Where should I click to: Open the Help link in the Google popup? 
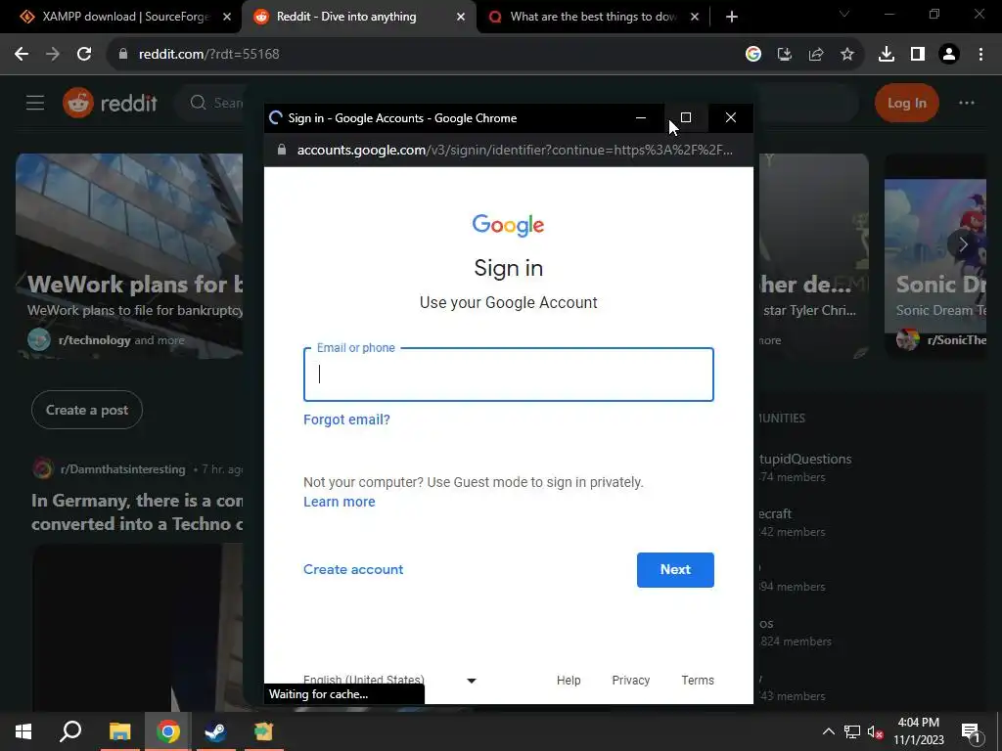(569, 681)
